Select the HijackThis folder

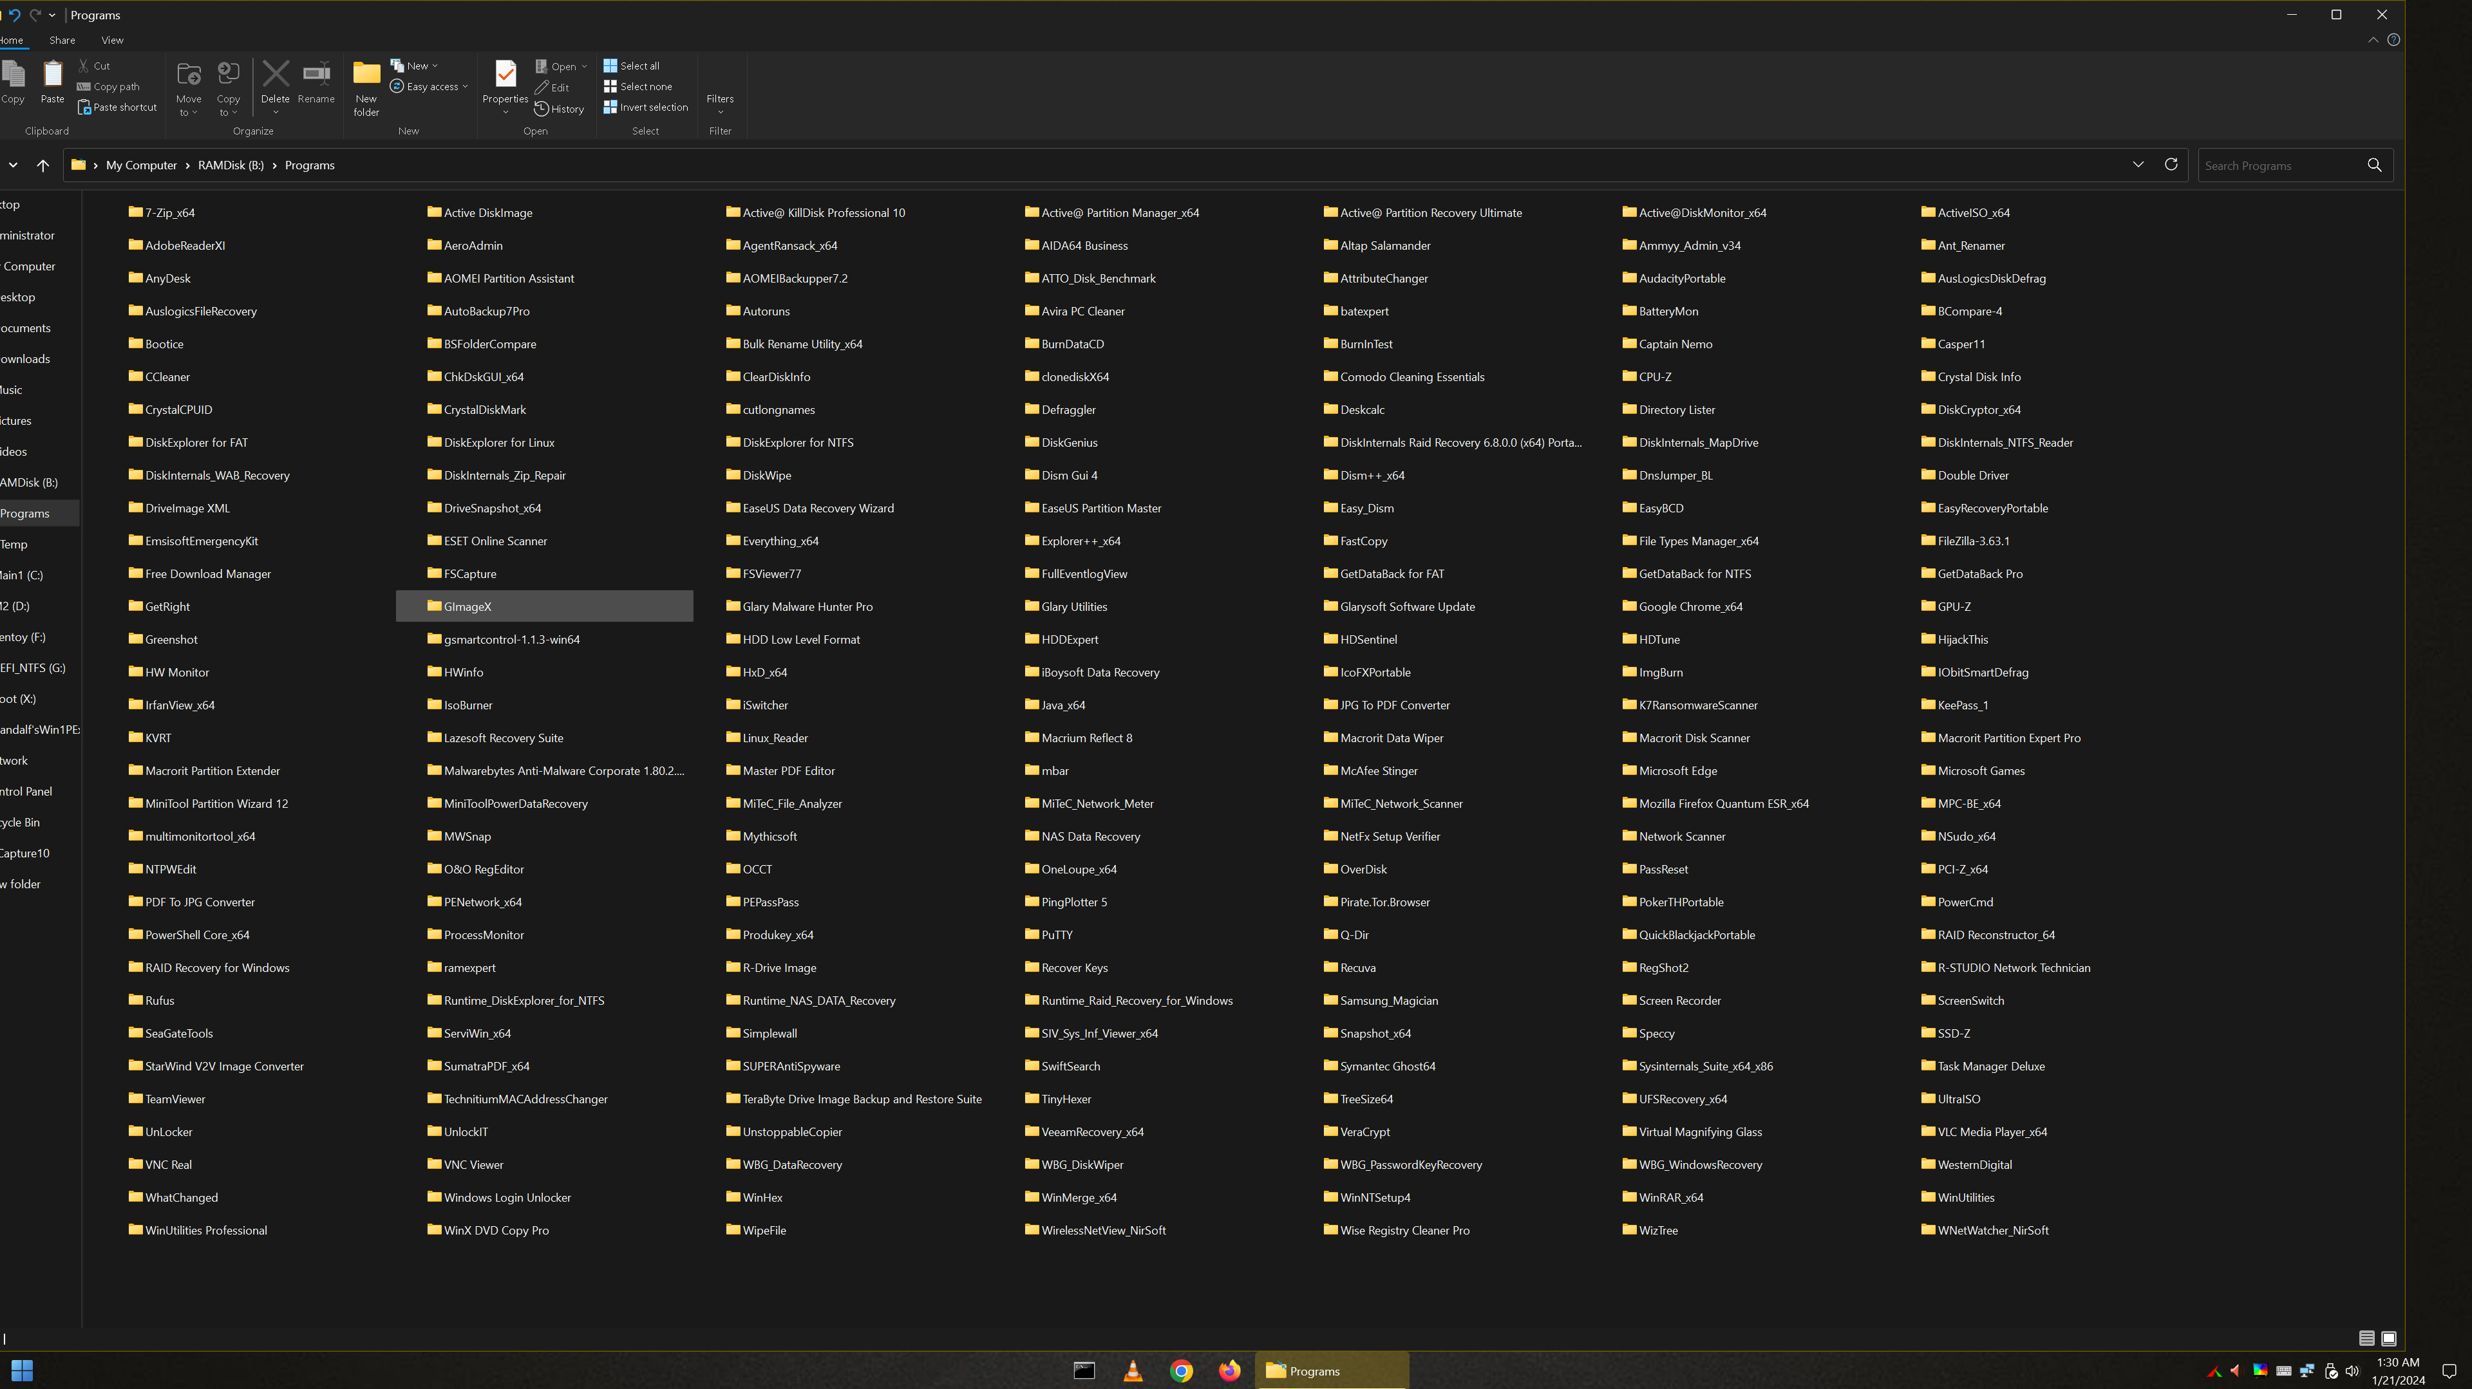click(x=1954, y=639)
